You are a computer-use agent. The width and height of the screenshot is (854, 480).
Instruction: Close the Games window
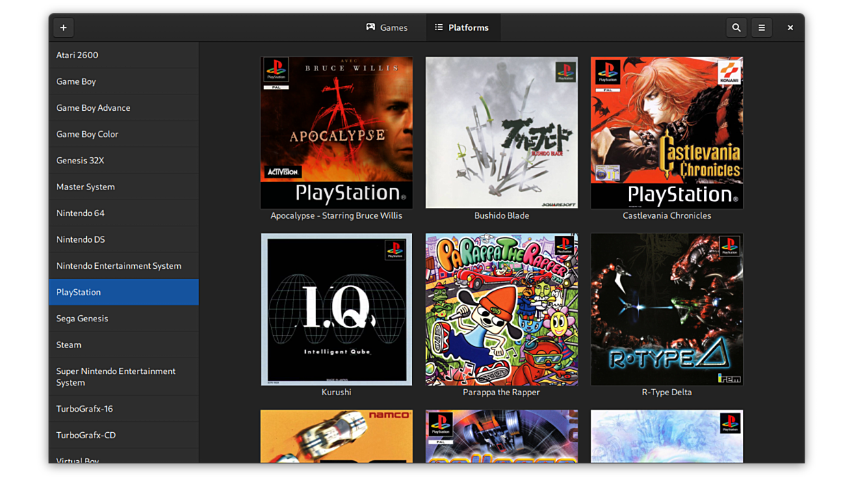(790, 27)
